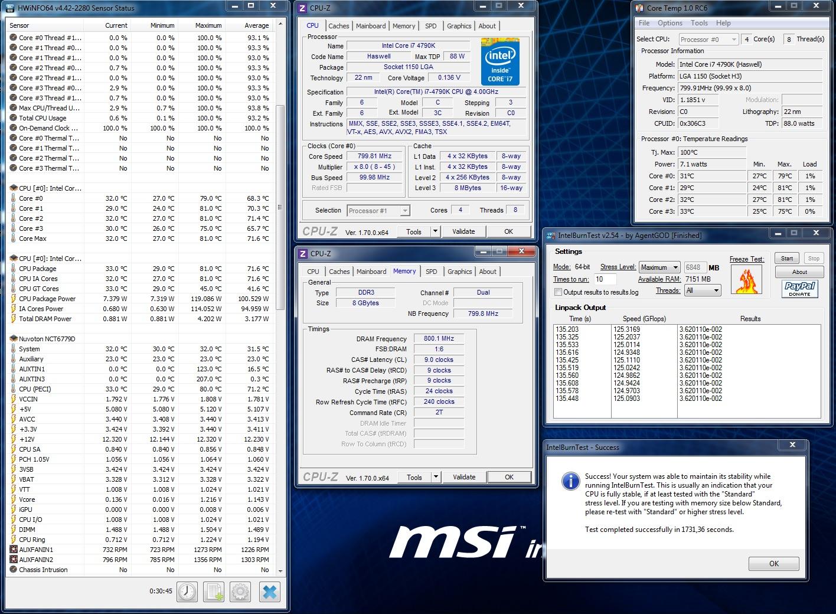Click the info icon in the Success dialog

570,481
